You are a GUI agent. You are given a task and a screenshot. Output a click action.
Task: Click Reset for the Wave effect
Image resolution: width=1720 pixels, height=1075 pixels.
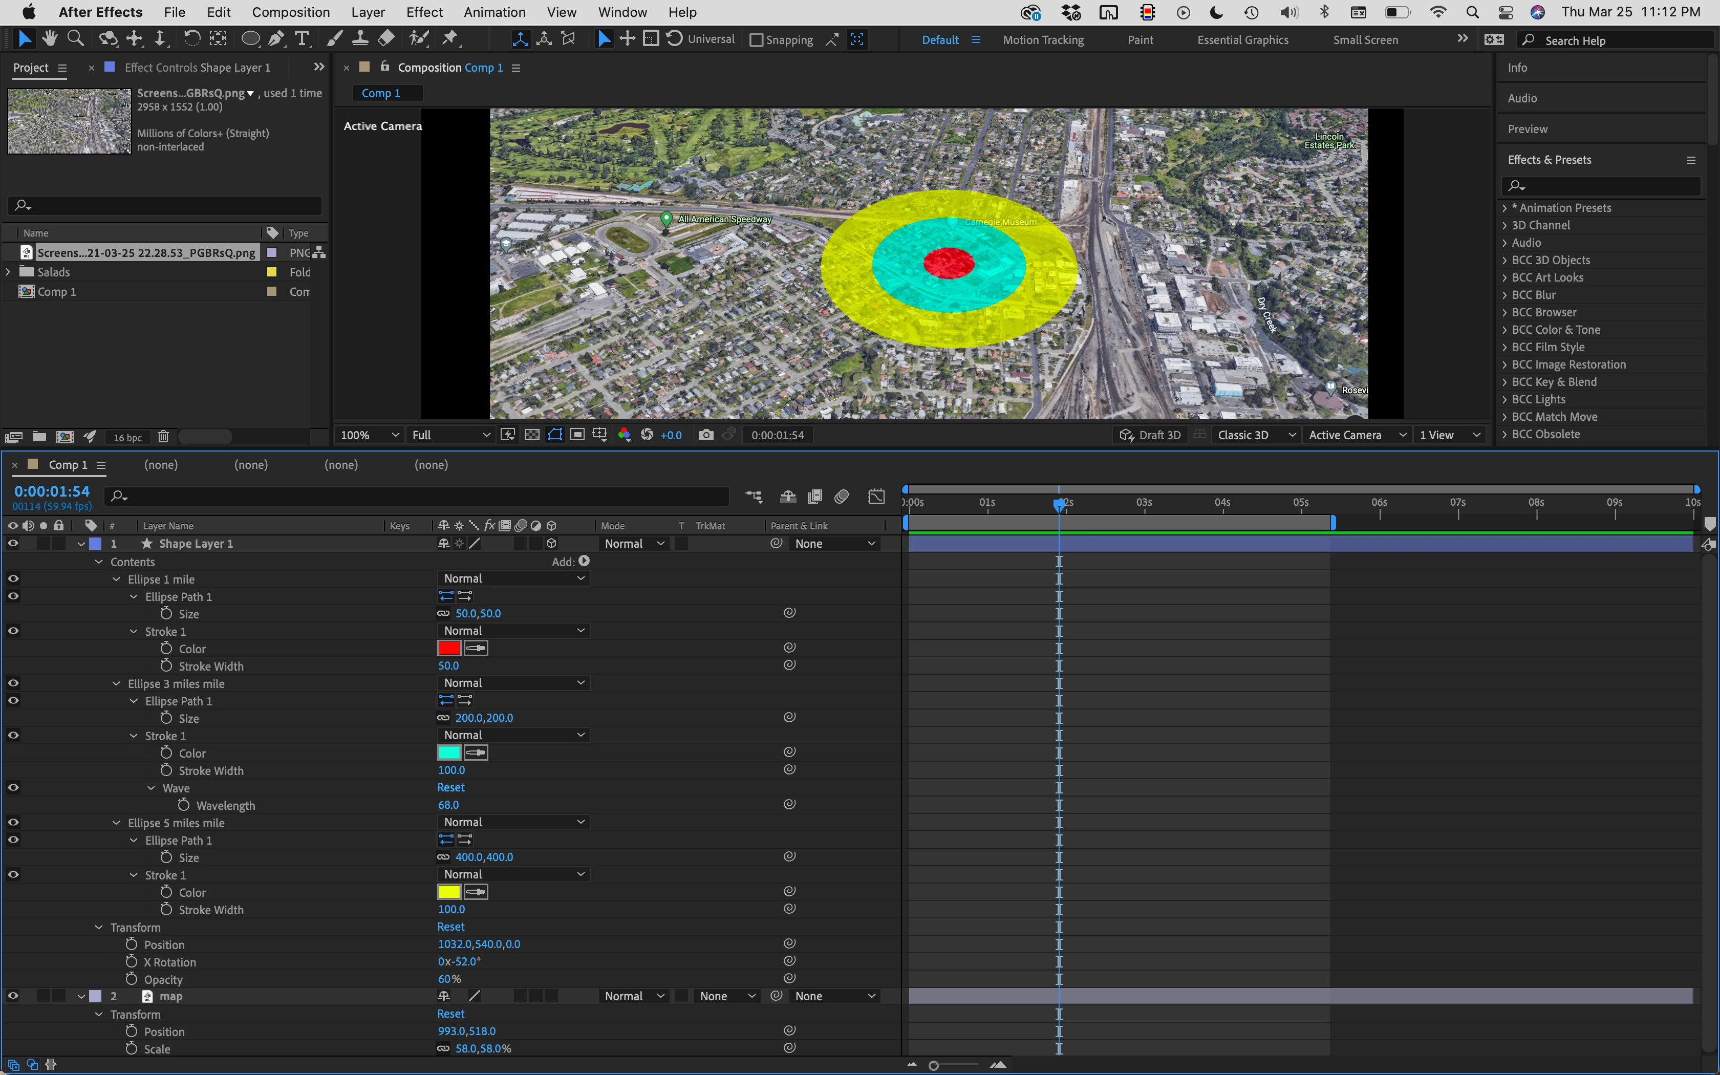point(450,788)
